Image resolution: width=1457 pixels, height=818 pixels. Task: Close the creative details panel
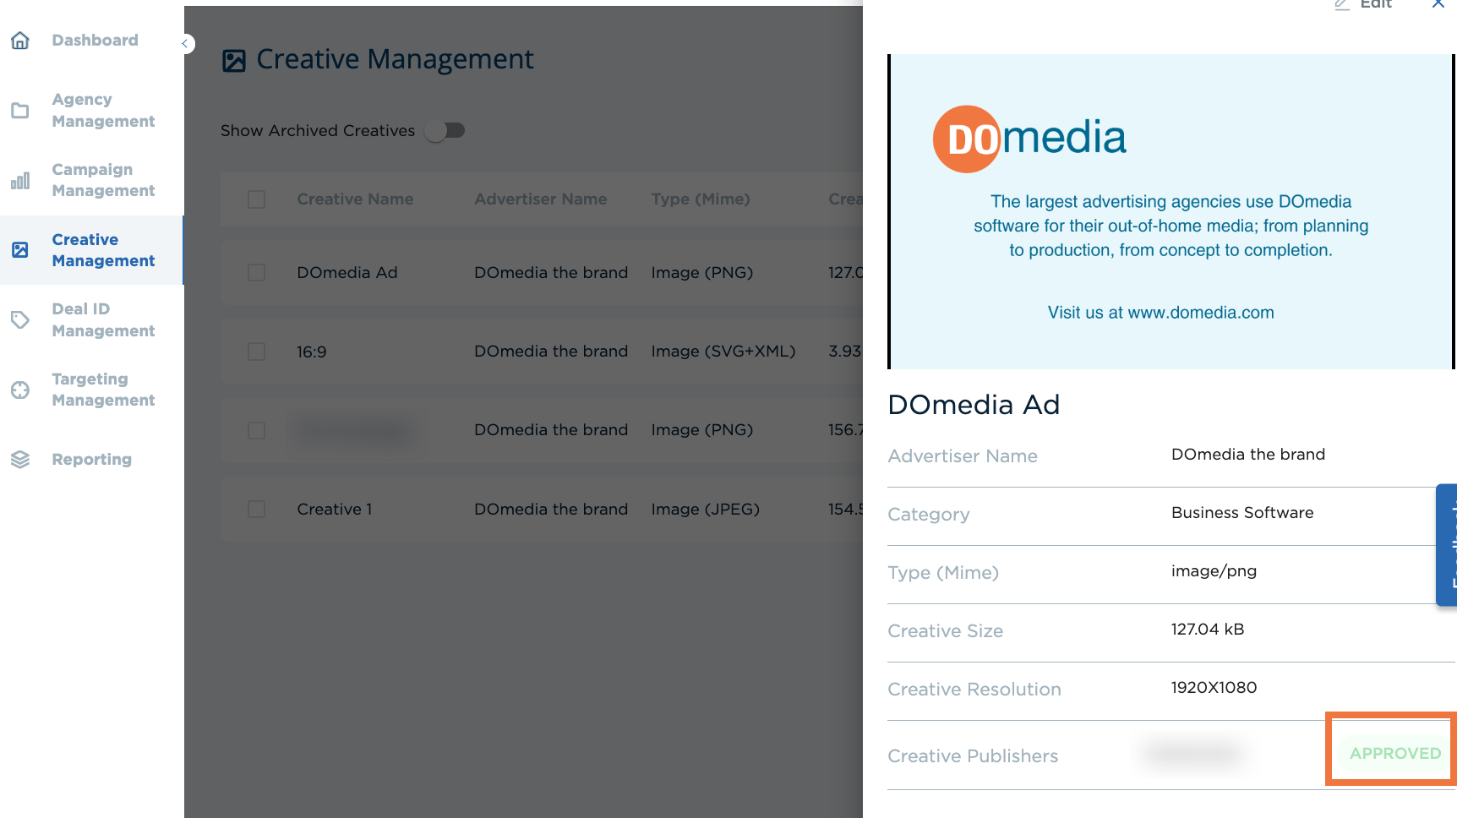[1438, 4]
